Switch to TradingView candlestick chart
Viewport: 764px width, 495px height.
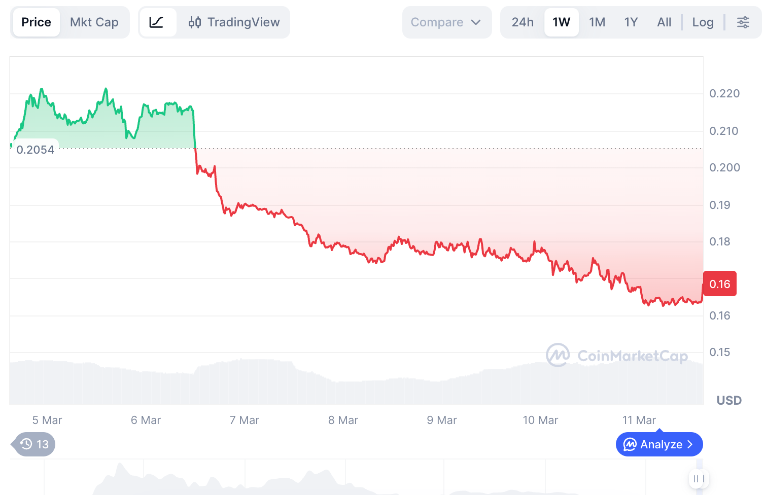[x=234, y=22]
